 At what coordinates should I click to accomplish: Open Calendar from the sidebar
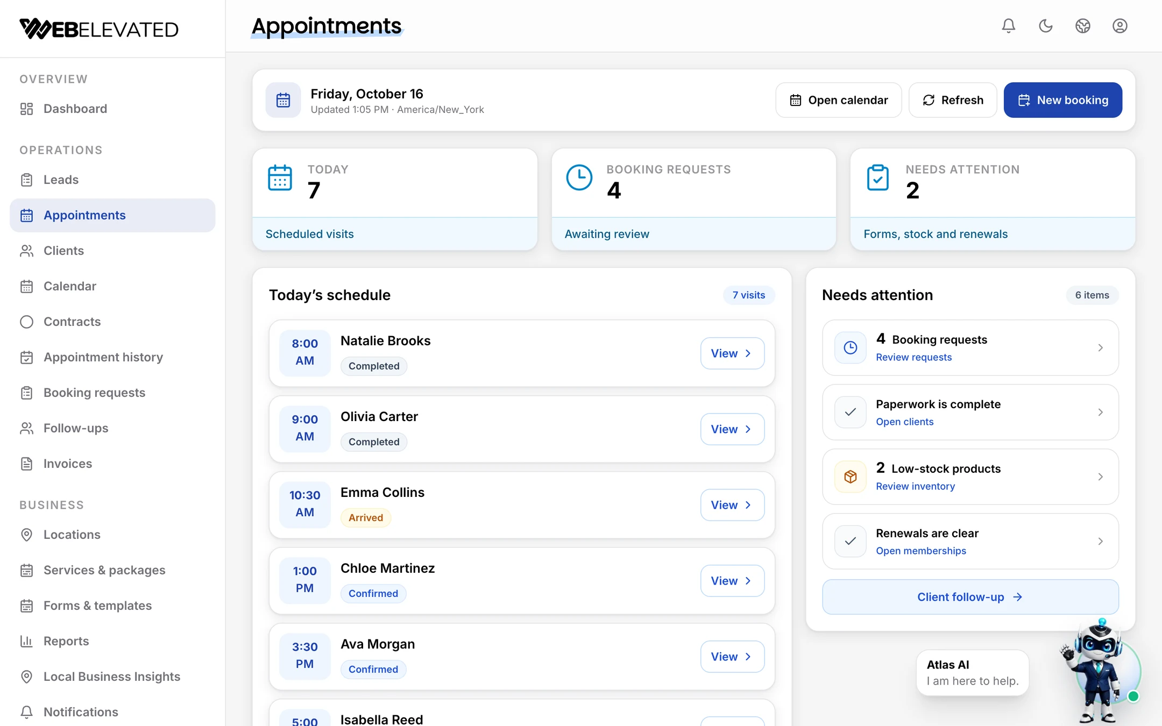(x=112, y=286)
